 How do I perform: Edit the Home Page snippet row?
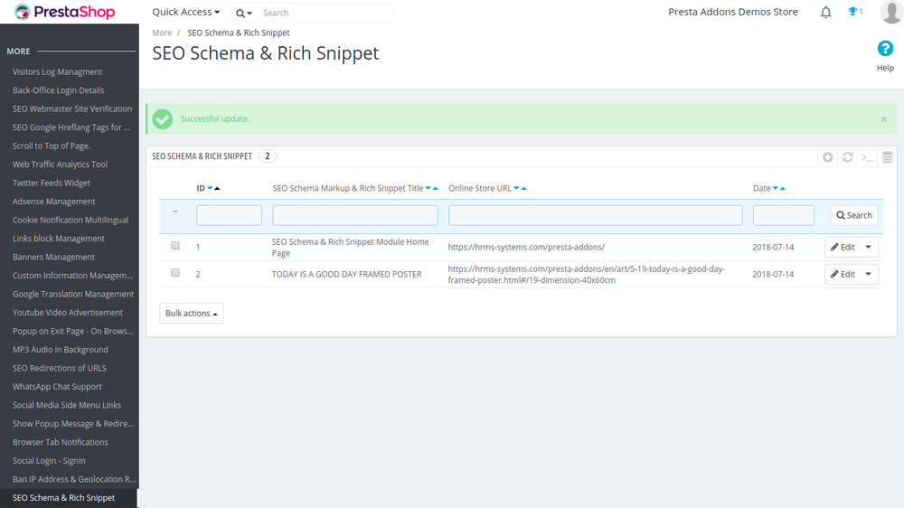tap(843, 247)
